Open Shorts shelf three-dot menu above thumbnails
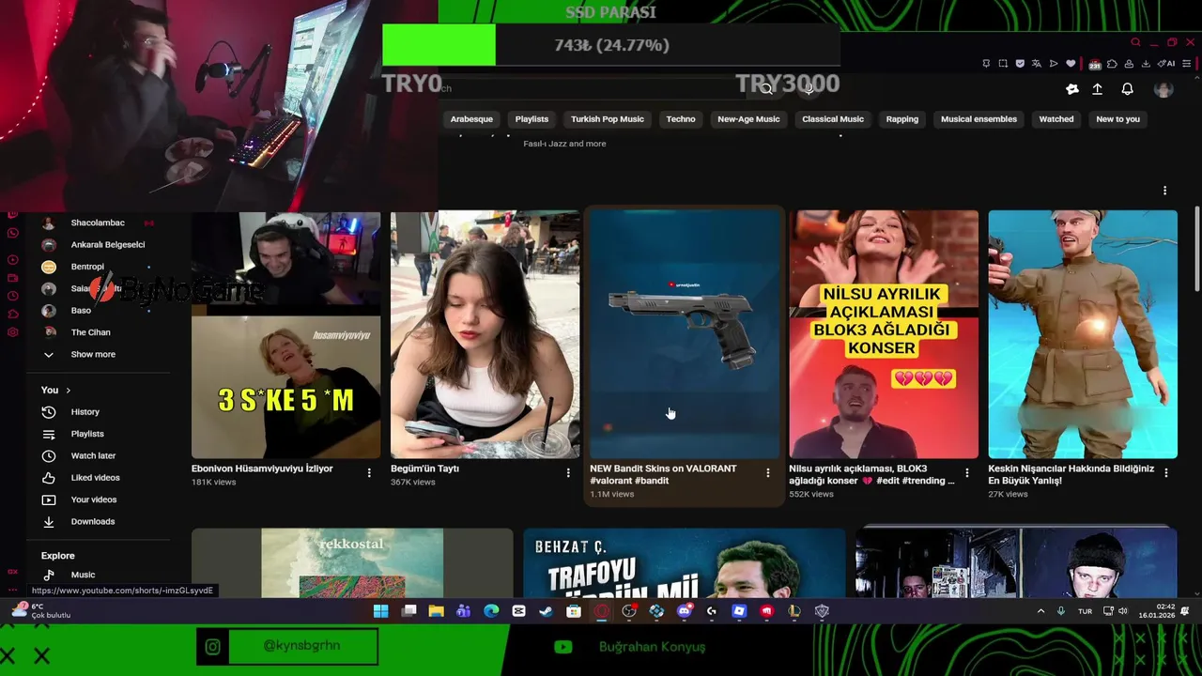The height and width of the screenshot is (676, 1202). pos(1164,191)
